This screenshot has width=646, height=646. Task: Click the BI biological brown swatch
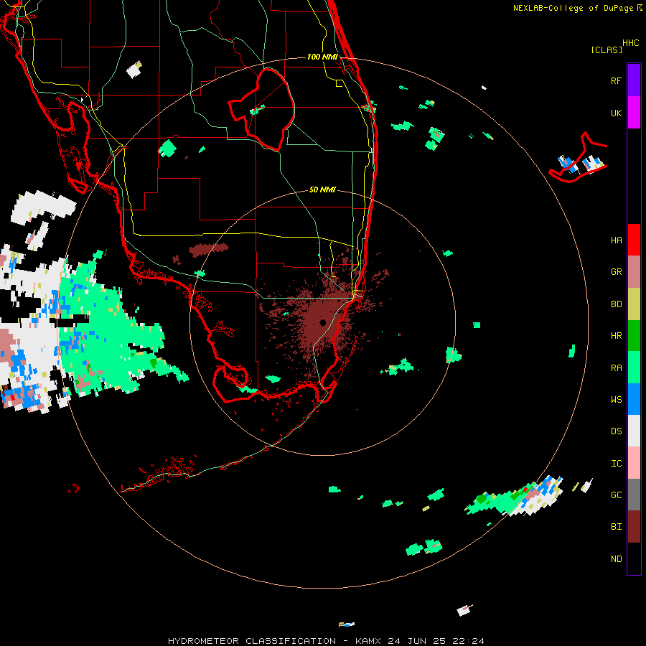[634, 527]
